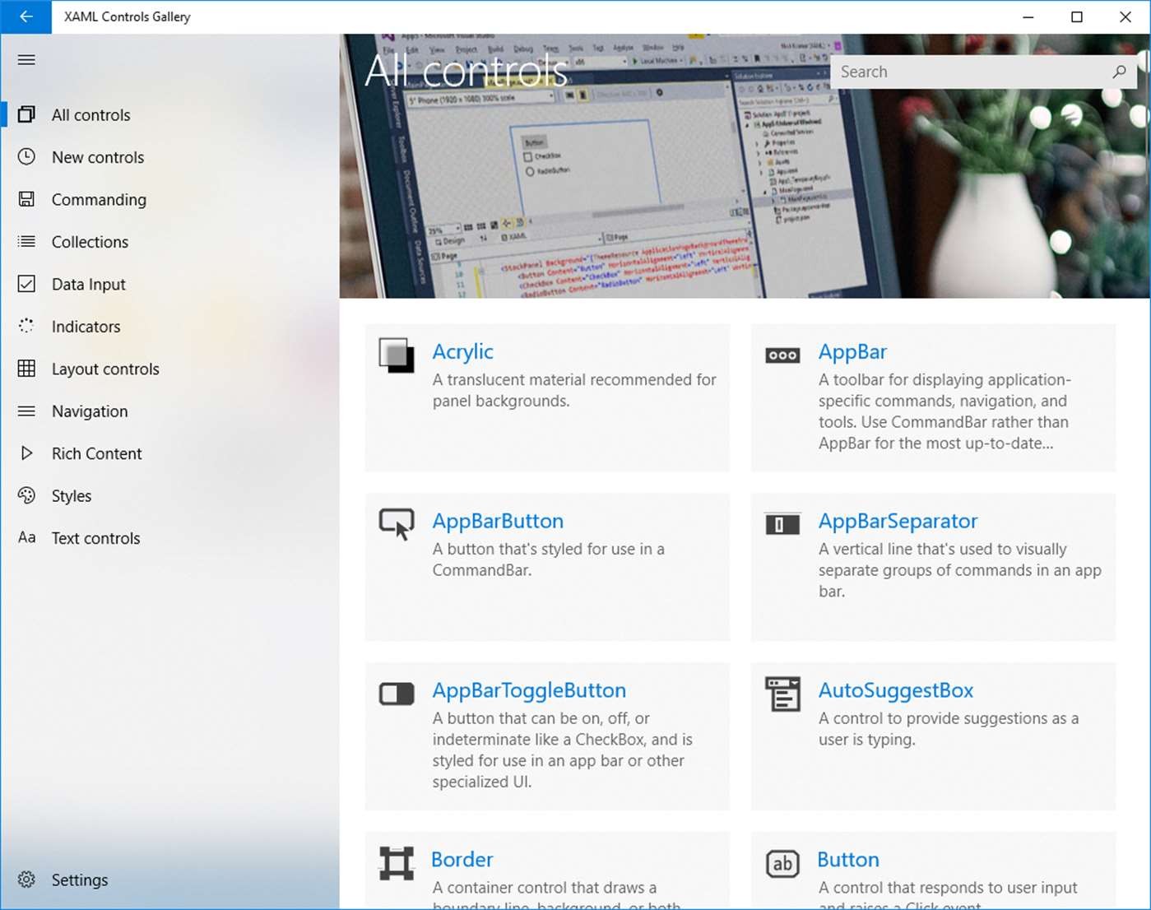
Task: Click the Layout controls grid icon
Action: coord(26,369)
